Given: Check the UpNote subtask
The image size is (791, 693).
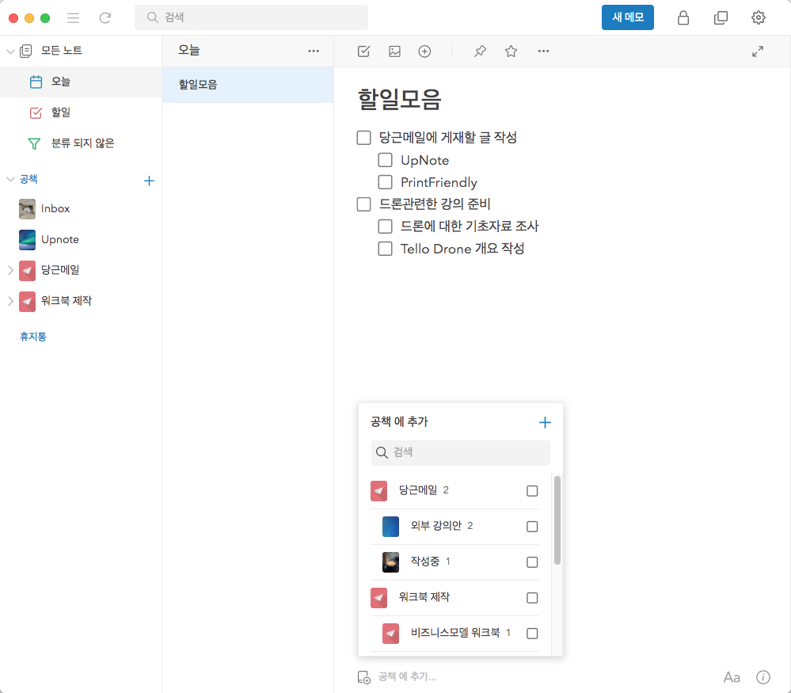Looking at the screenshot, I should [x=385, y=160].
